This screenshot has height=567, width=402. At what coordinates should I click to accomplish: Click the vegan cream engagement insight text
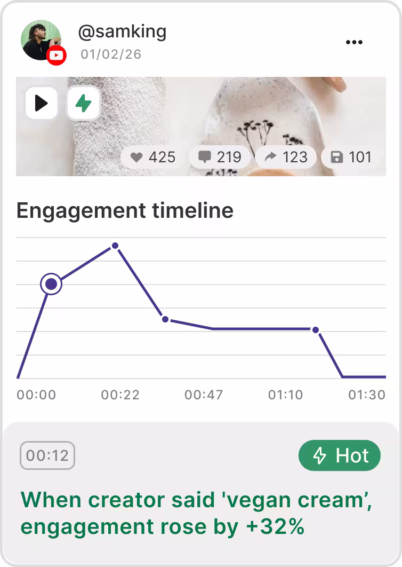196,514
